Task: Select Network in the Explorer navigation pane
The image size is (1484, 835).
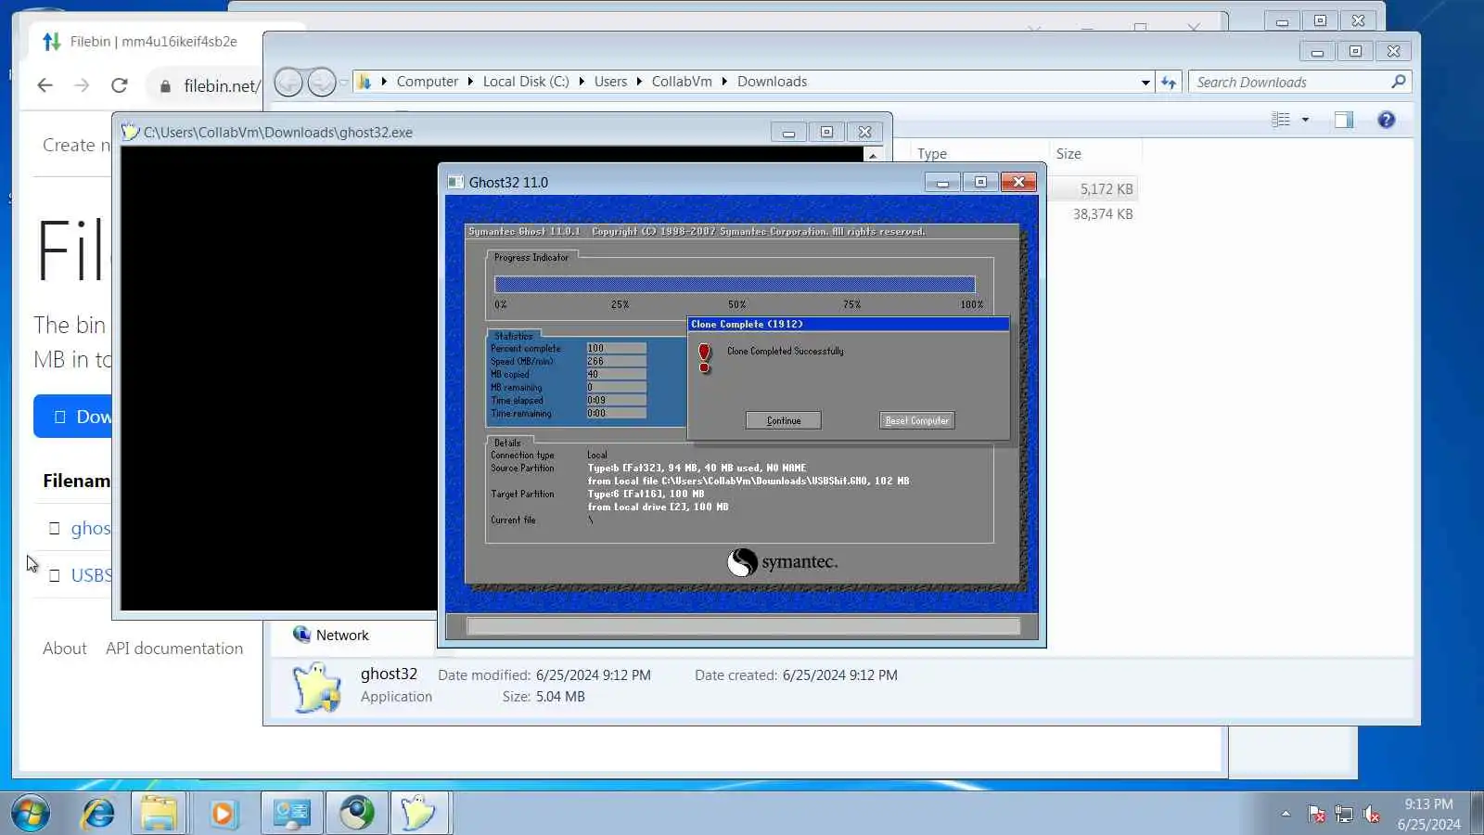Action: [341, 636]
